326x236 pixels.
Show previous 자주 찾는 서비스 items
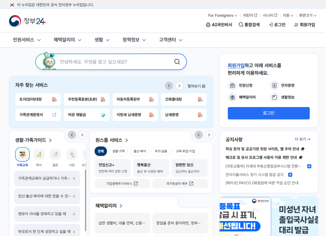[169, 86]
